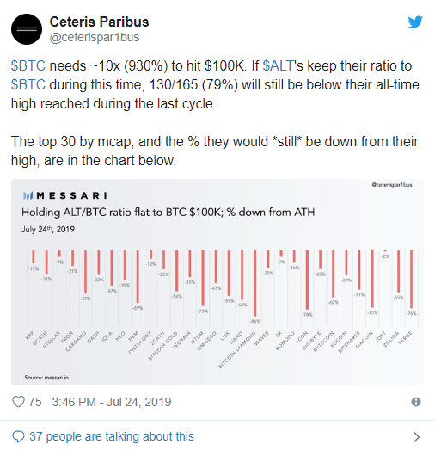Click the Messari logo in the chart

pyautogui.click(x=65, y=195)
